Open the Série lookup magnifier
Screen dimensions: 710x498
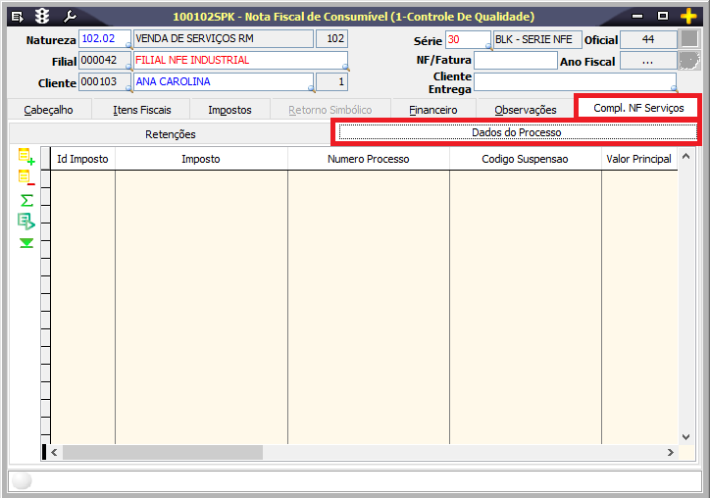click(488, 46)
